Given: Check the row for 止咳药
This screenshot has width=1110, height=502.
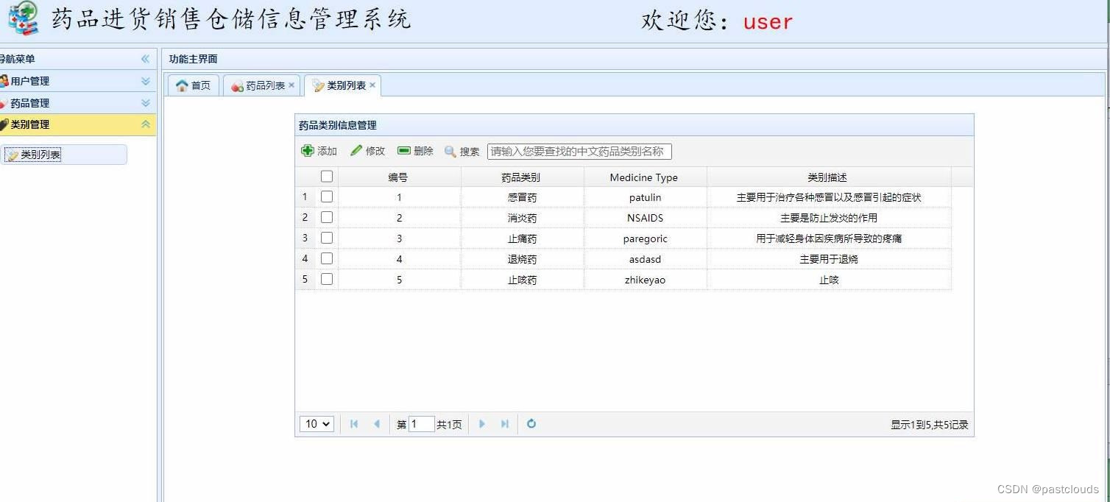Looking at the screenshot, I should point(327,279).
